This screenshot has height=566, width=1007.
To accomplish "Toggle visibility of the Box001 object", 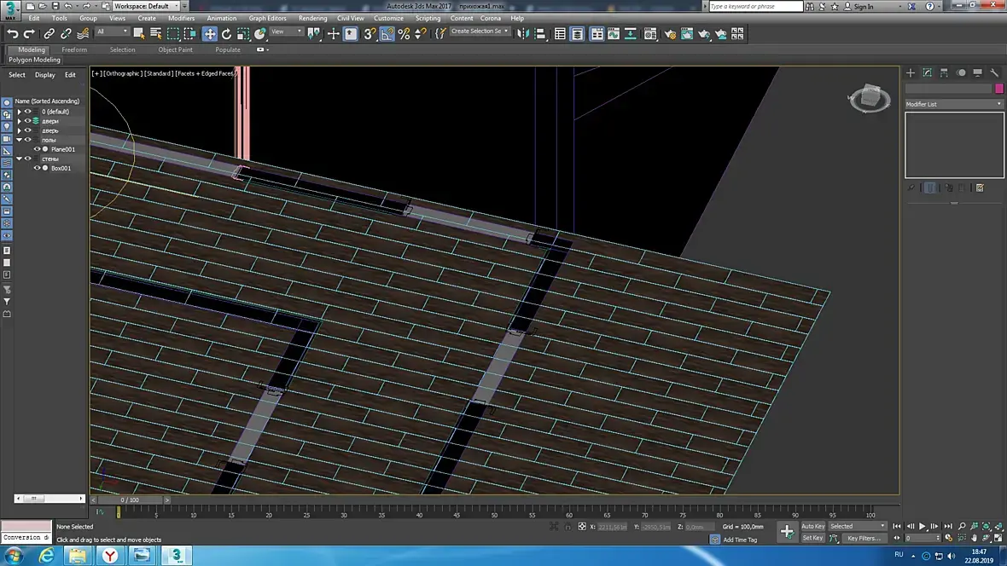I will click(37, 168).
